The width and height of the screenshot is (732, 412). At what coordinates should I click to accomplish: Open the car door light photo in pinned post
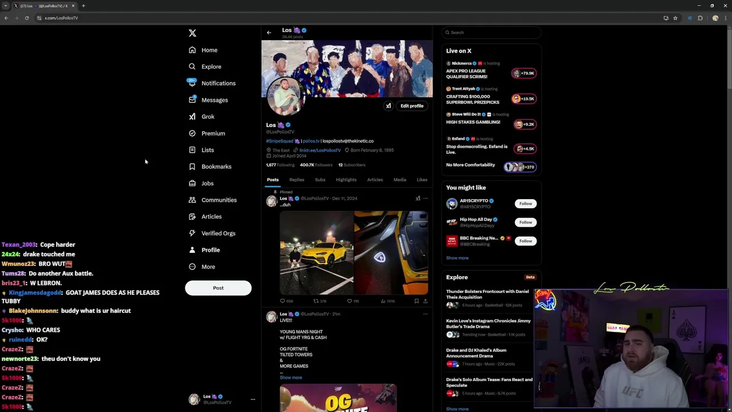click(x=391, y=252)
